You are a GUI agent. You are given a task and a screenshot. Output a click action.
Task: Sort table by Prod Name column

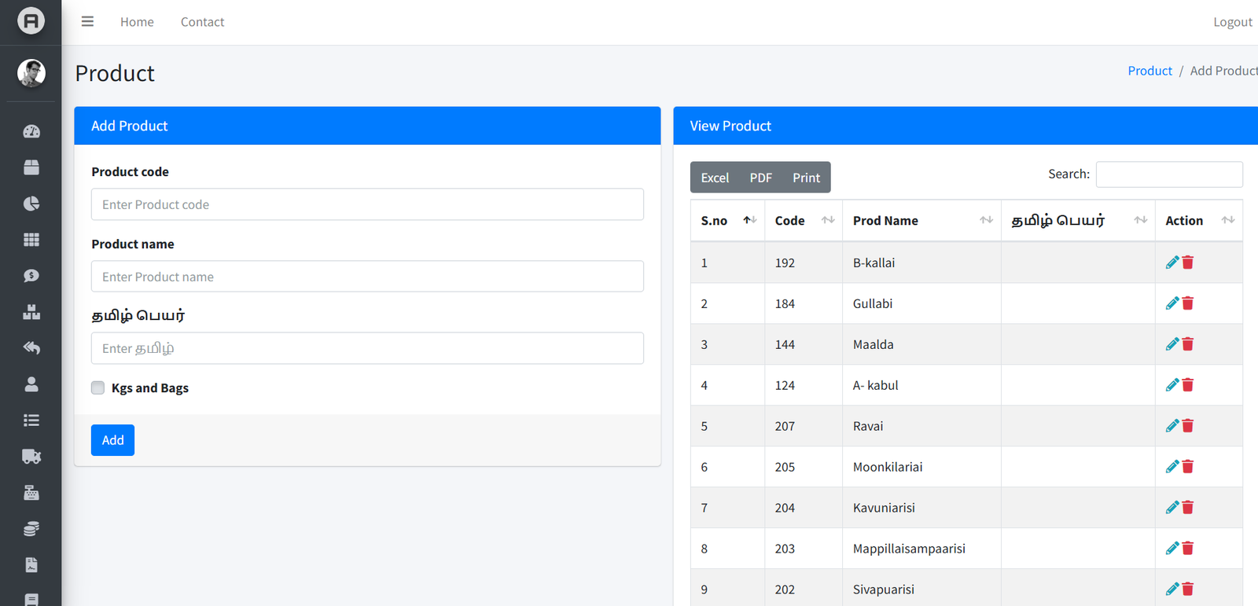pyautogui.click(x=921, y=221)
